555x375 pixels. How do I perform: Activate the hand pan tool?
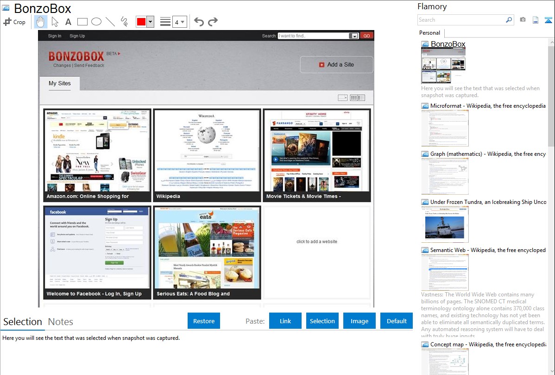(41, 22)
